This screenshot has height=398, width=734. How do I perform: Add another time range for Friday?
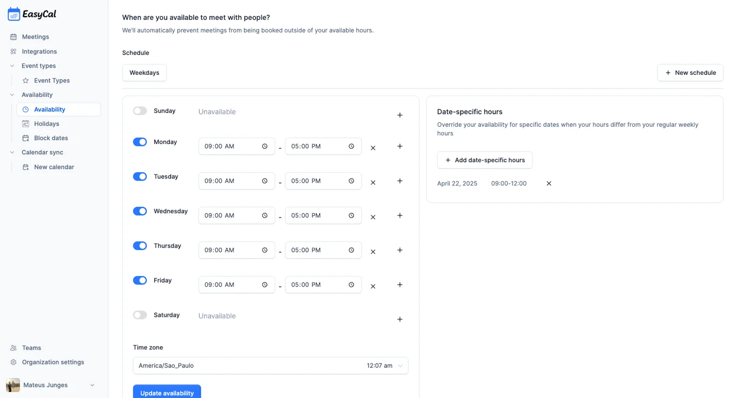tap(400, 285)
